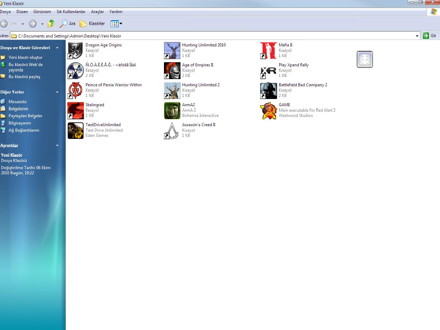Open the back history dropdown arrow
440x330 pixels.
(x=23, y=24)
